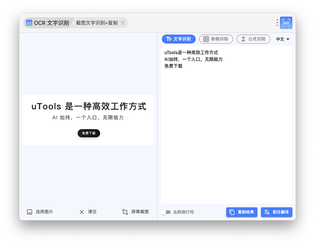Click the 前往翻译 translate button
The height and width of the screenshot is (246, 315).
coord(277,212)
